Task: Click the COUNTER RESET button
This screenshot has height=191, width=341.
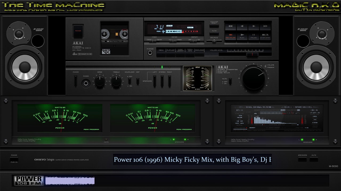Action: click(214, 26)
